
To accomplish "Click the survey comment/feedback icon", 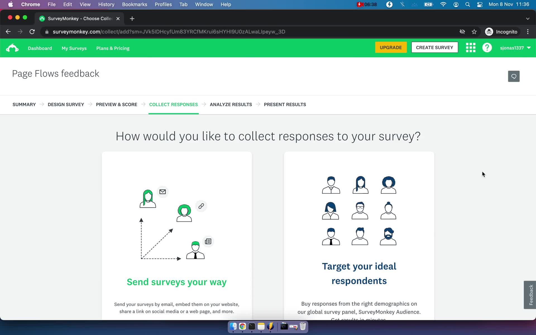I will click(x=514, y=76).
